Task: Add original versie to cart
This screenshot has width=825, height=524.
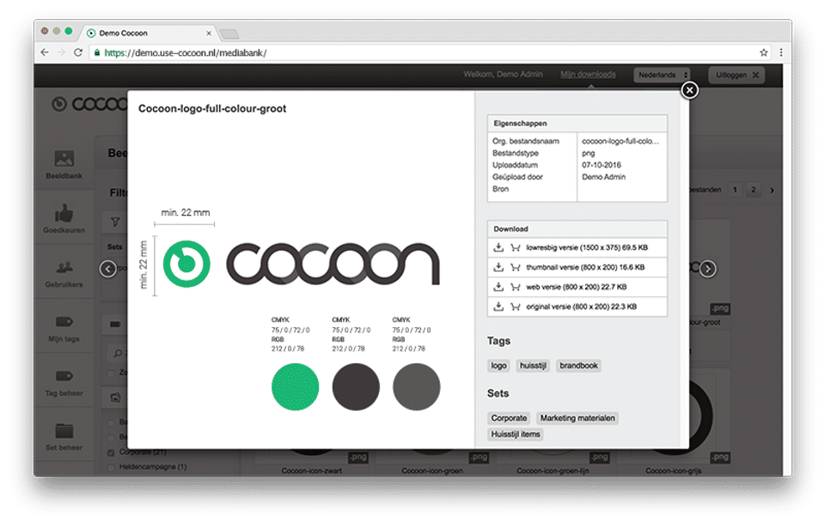Action: click(x=515, y=306)
